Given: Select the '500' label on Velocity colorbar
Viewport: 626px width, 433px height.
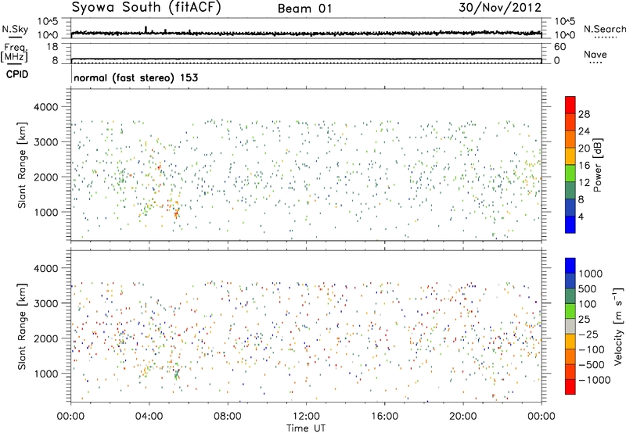Looking at the screenshot, I should click(x=588, y=288).
